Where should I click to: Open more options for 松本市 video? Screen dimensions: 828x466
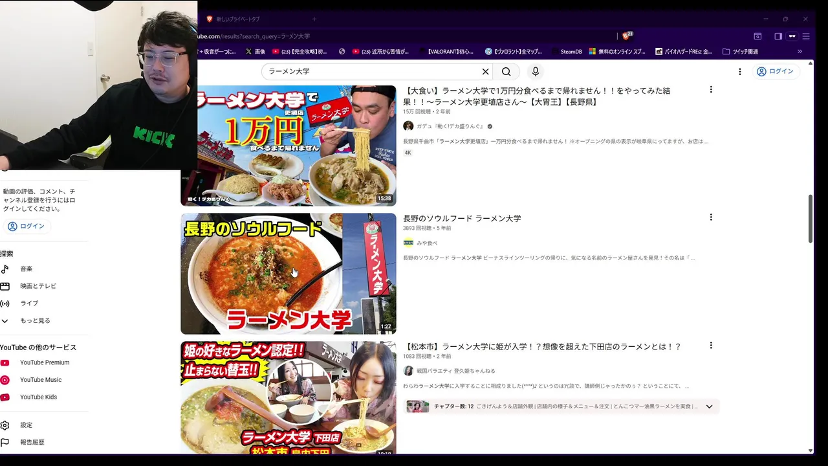tap(711, 346)
